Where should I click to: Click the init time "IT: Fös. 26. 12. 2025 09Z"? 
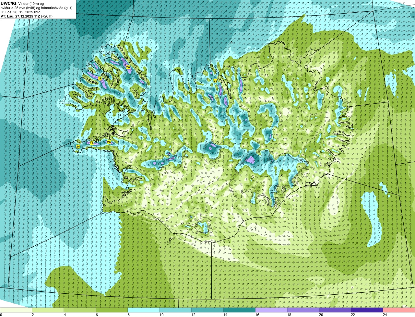pyautogui.click(x=20, y=12)
